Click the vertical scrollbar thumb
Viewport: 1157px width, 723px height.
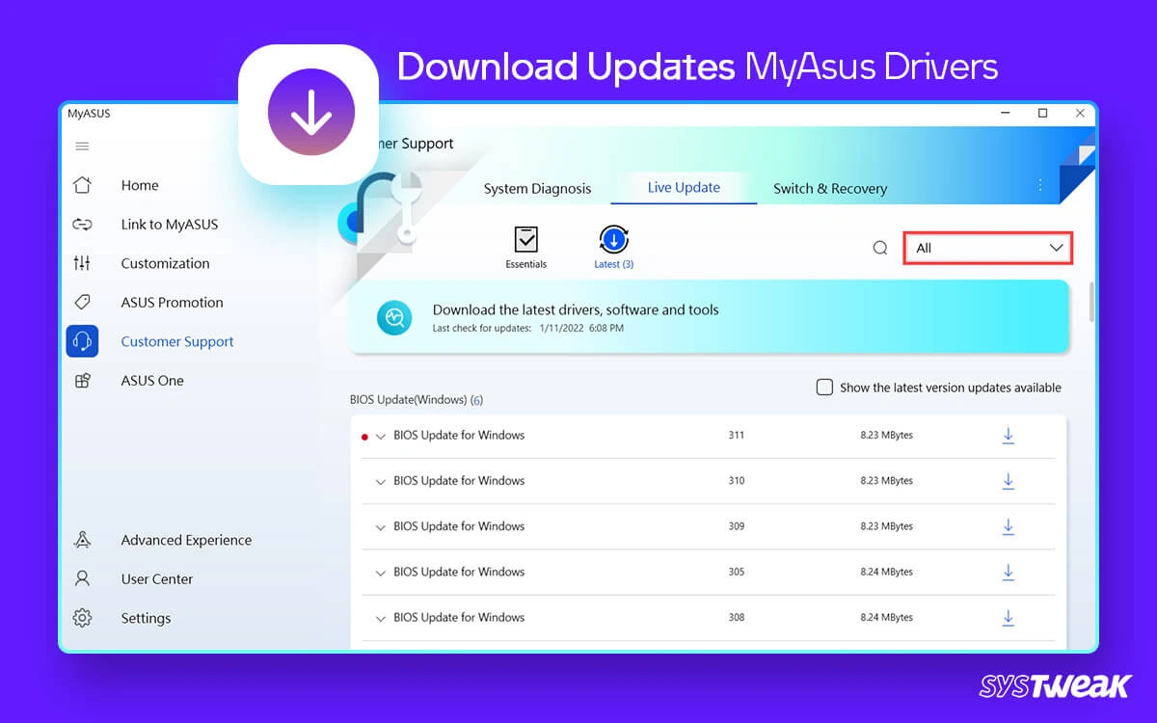click(x=1091, y=302)
